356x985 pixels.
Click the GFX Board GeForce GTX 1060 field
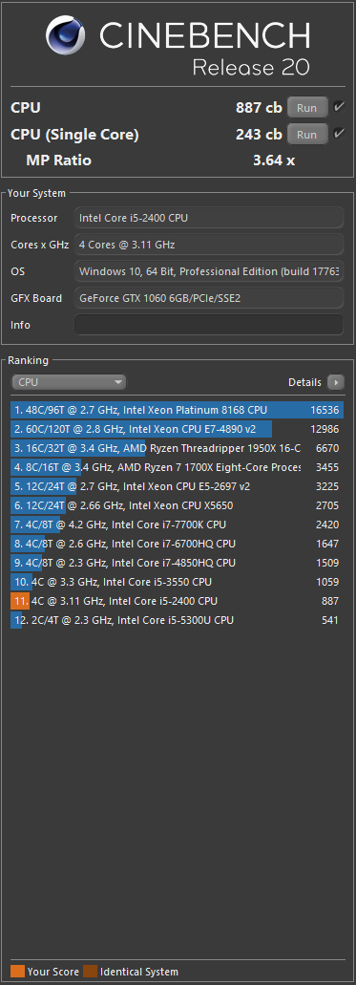coord(209,298)
